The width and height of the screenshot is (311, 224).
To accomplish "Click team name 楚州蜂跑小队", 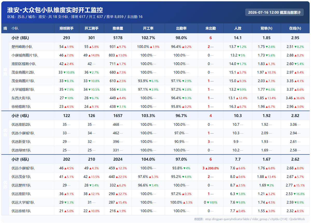I will (x=22, y=47).
